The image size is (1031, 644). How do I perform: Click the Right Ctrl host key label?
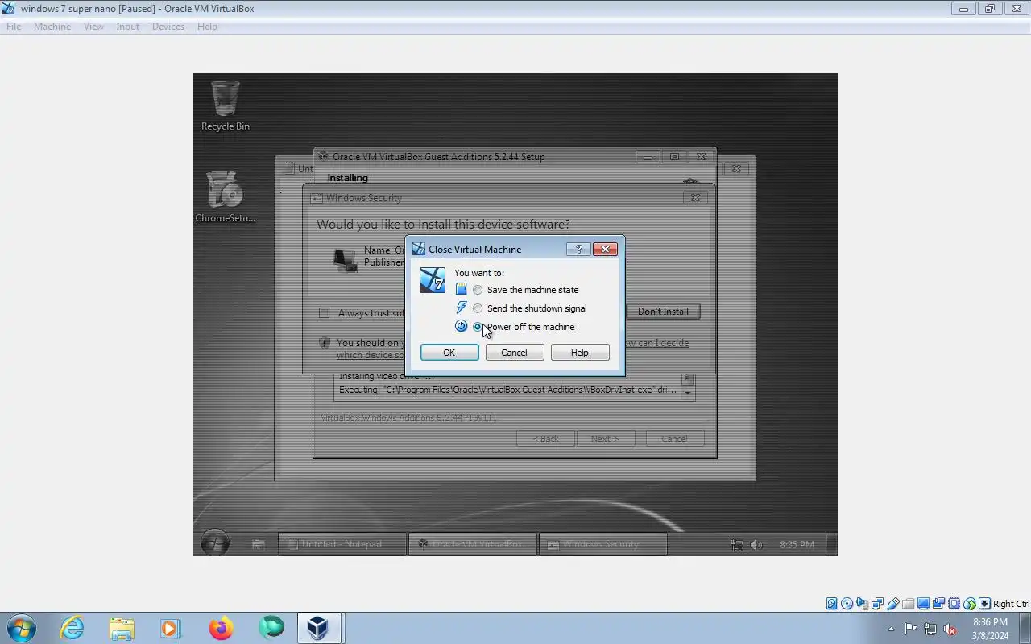click(x=1012, y=604)
